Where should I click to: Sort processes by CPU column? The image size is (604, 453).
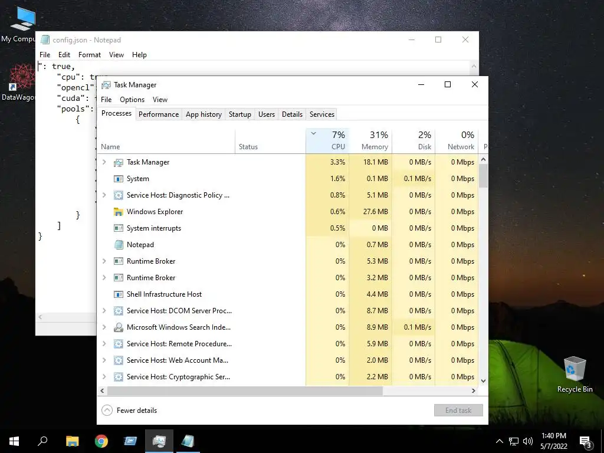[x=327, y=141]
